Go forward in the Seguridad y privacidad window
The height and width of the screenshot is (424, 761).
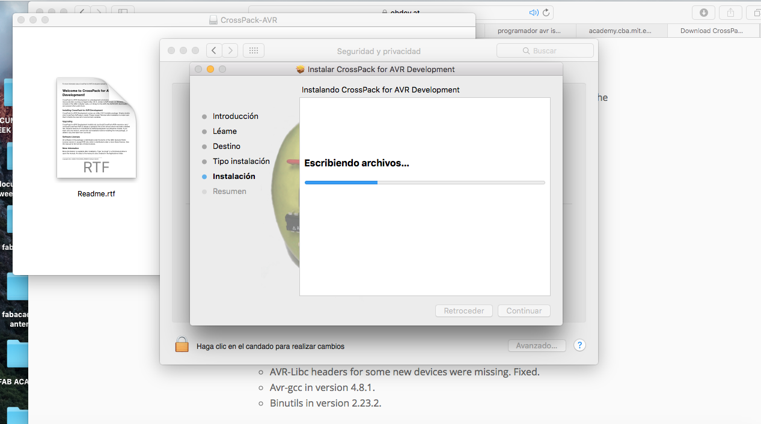tap(230, 51)
